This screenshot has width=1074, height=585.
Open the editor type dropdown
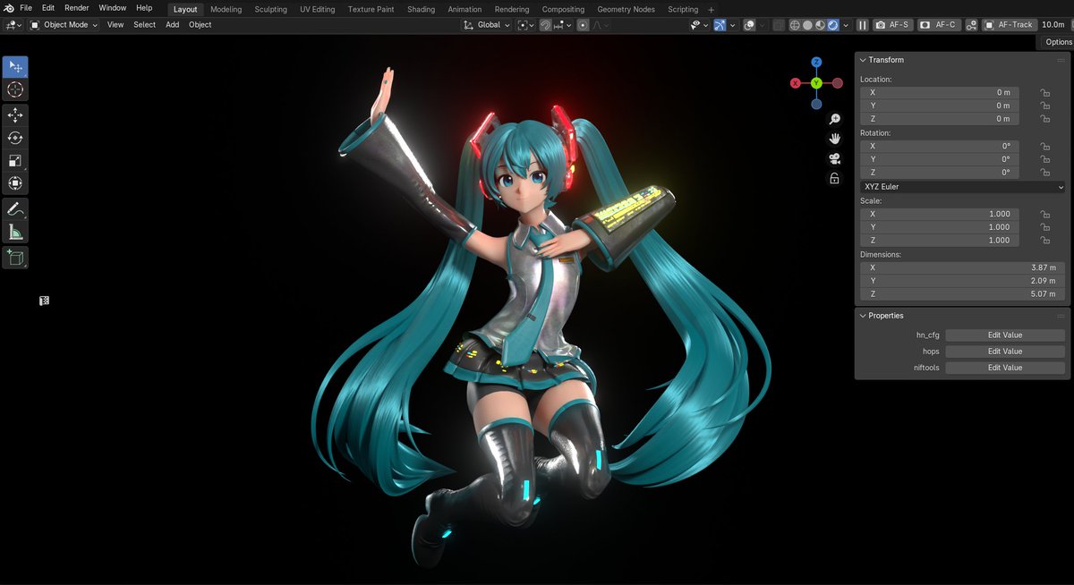tap(13, 25)
